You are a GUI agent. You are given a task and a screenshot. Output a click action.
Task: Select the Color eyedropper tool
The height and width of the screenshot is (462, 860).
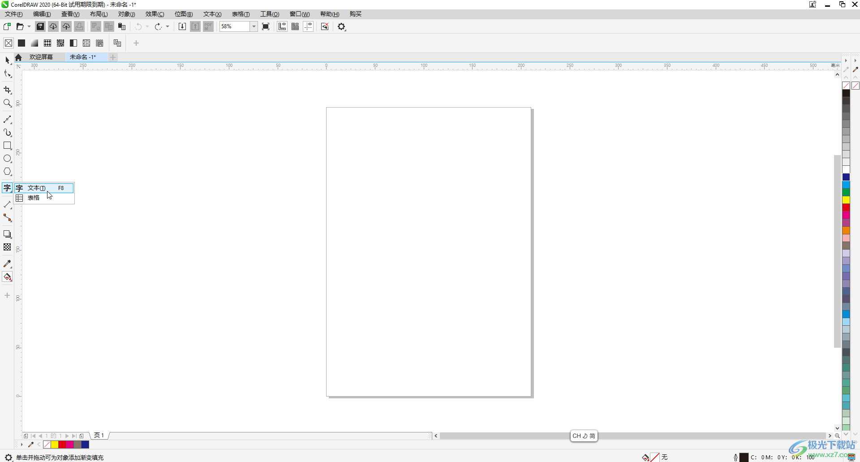pyautogui.click(x=7, y=263)
